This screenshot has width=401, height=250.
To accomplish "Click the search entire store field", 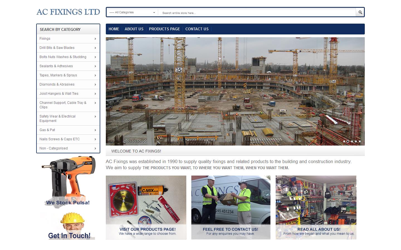I will (256, 13).
